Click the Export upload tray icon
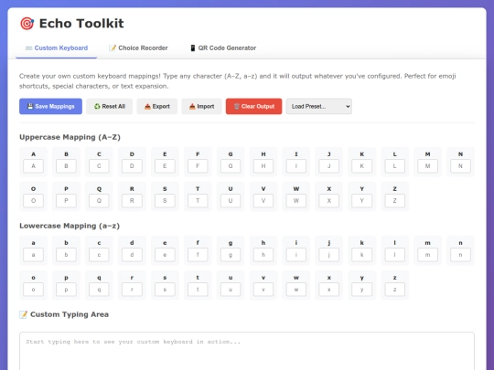This screenshot has height=370, width=494. coord(147,106)
